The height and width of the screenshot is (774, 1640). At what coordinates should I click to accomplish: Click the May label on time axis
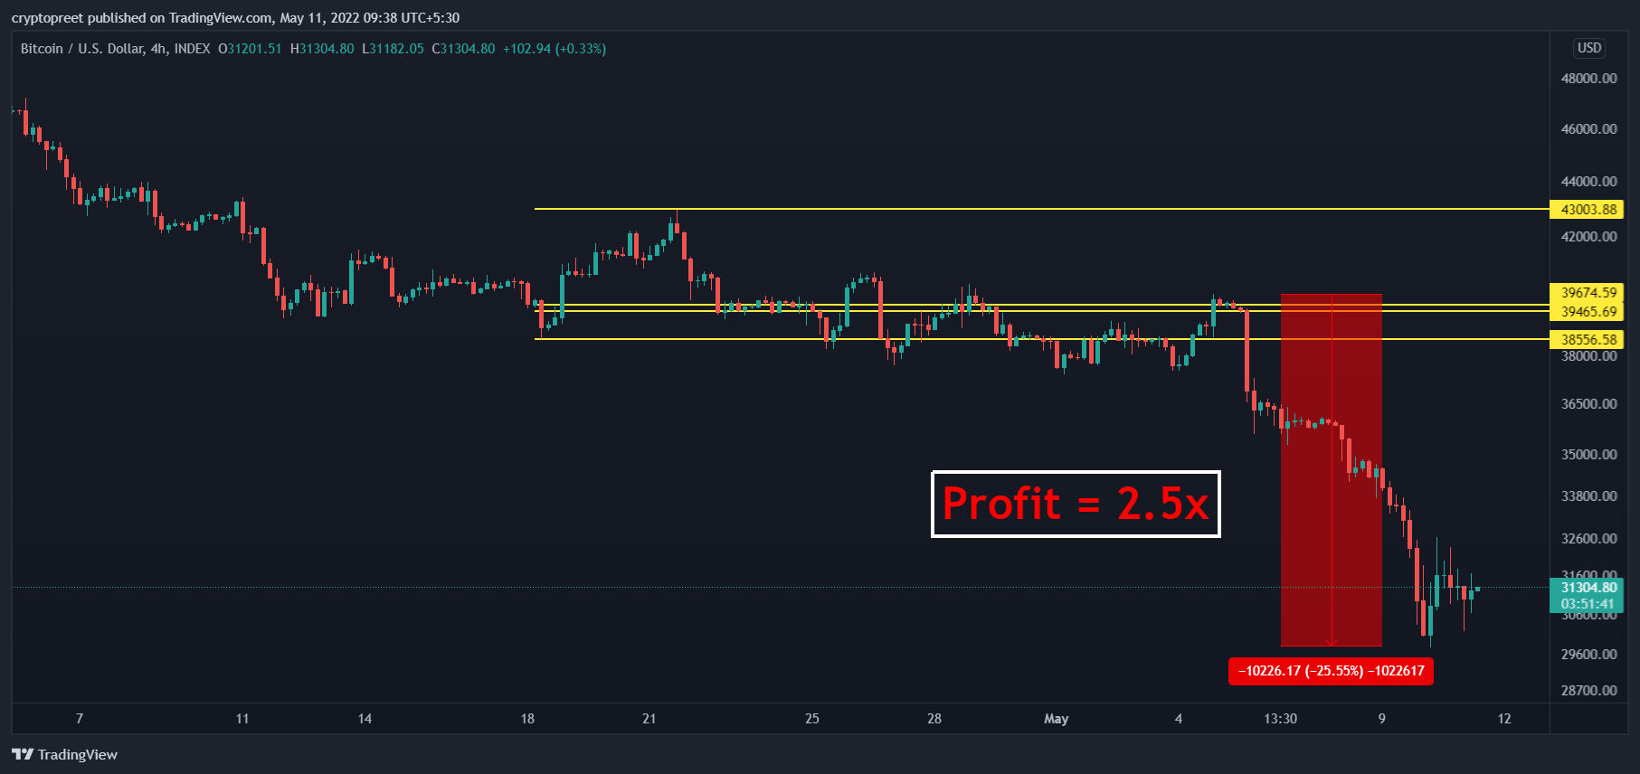coord(1056,719)
